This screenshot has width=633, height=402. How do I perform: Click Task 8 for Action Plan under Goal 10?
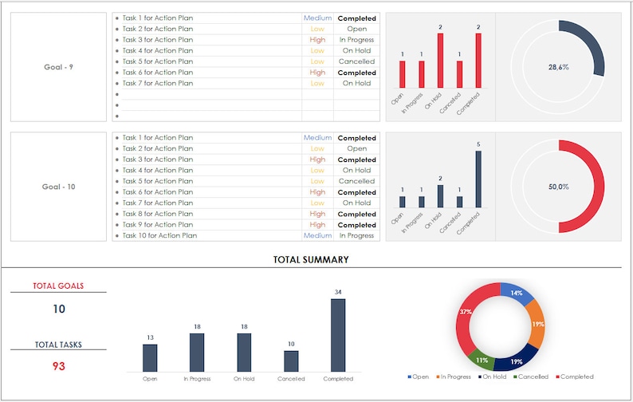coord(158,214)
